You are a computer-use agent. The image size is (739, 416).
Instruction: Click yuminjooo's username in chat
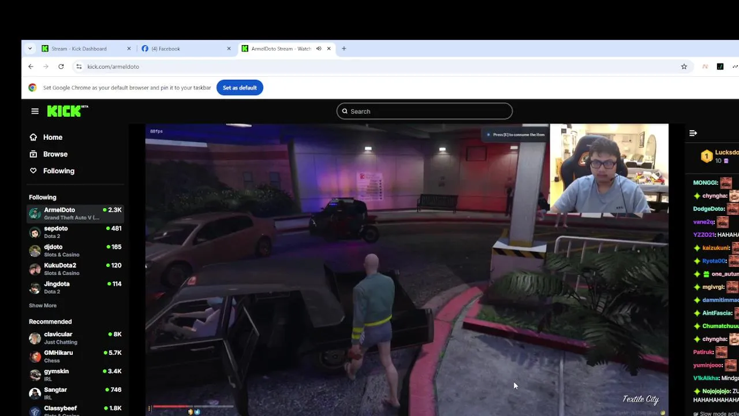point(708,365)
